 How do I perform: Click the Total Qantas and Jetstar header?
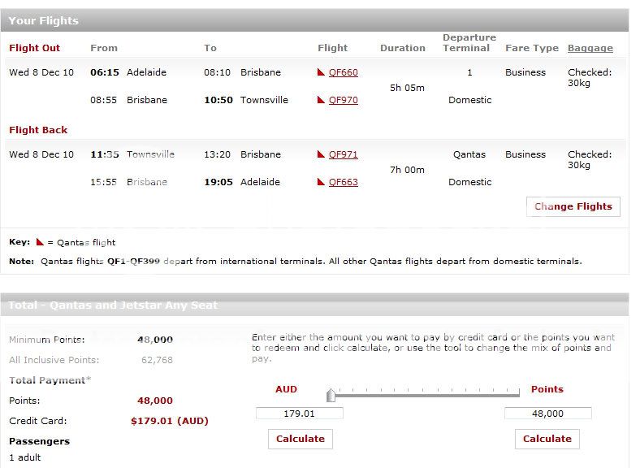pyautogui.click(x=113, y=305)
